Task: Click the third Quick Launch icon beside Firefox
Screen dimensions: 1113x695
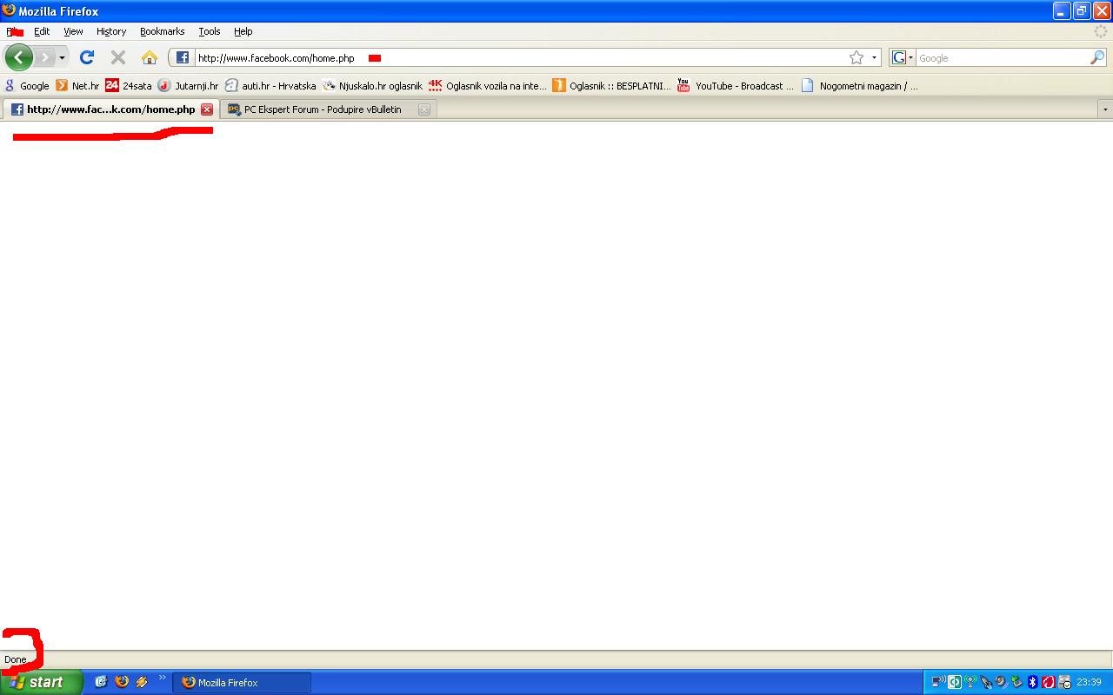Action: click(142, 682)
